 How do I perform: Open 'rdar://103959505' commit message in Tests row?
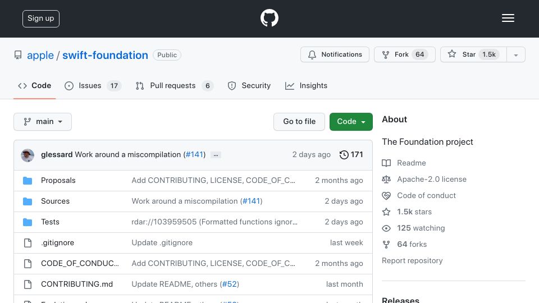pos(214,222)
